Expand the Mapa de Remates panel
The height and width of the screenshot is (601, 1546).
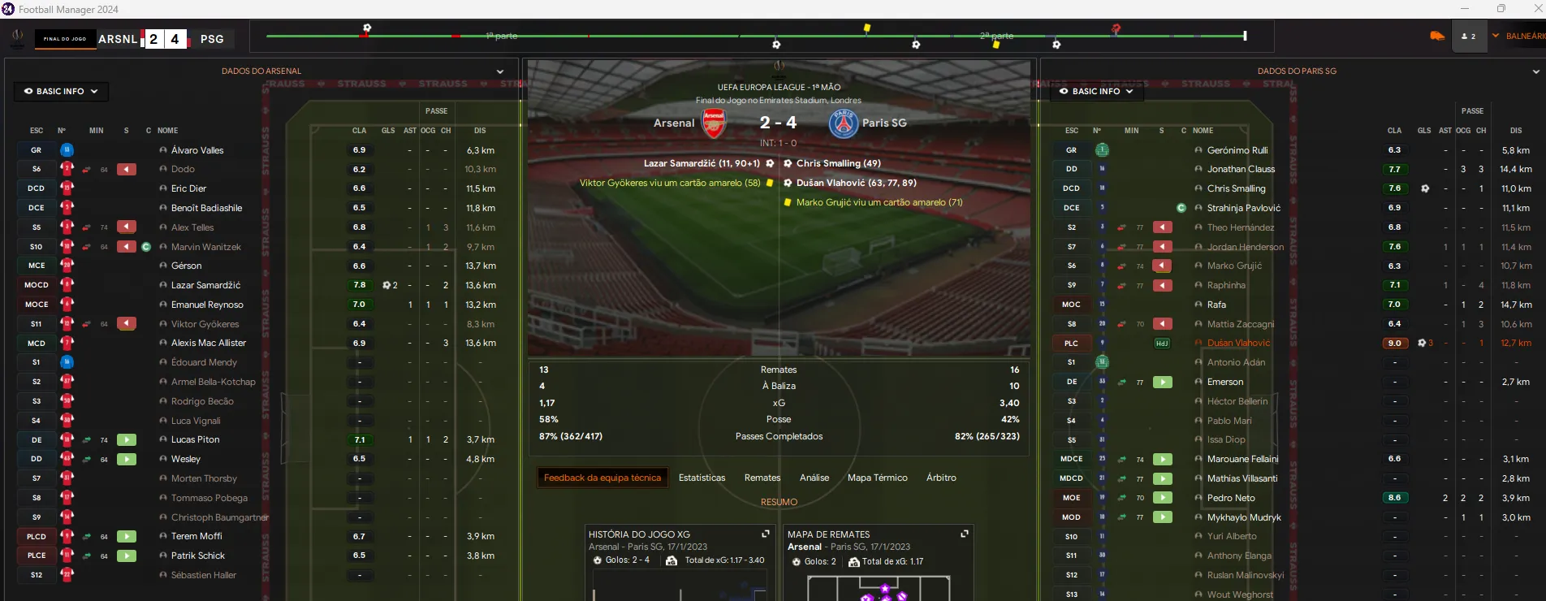[x=965, y=534]
